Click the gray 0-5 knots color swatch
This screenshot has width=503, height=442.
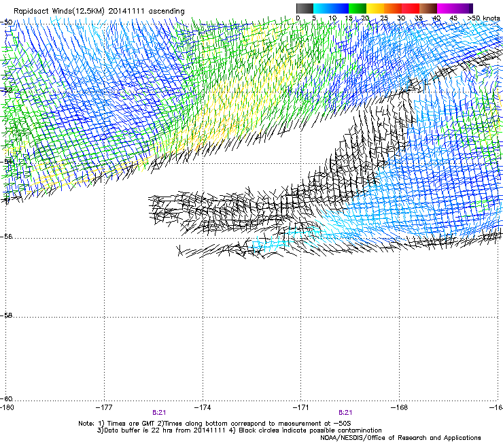(x=305, y=8)
